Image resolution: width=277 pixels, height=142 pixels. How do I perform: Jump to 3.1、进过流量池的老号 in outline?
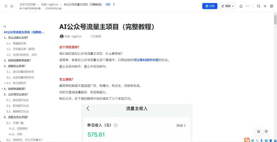20,72
